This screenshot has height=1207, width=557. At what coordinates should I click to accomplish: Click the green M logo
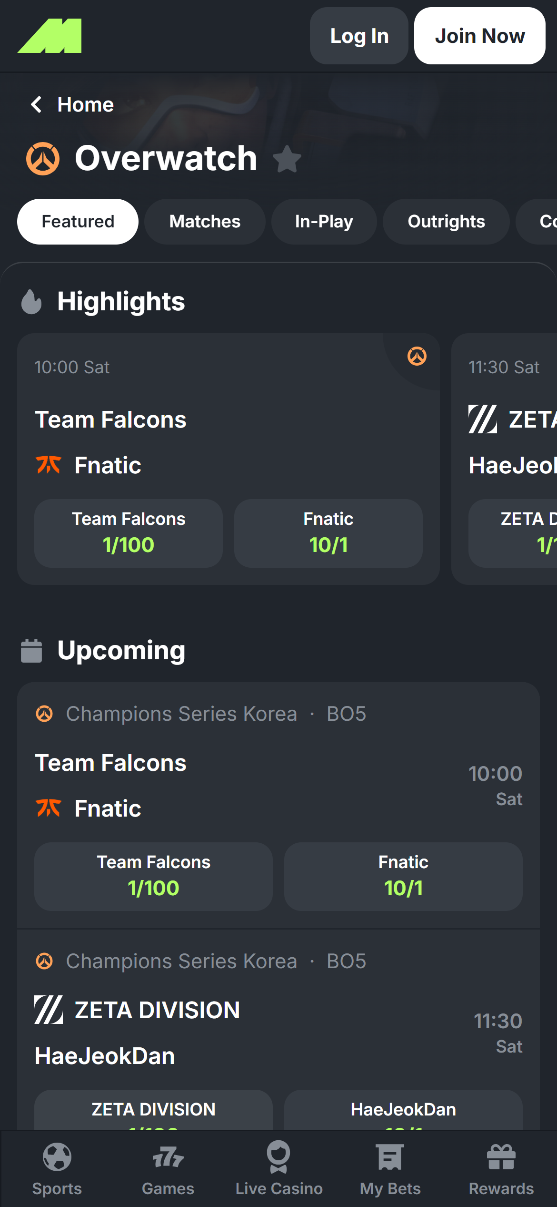pyautogui.click(x=50, y=36)
